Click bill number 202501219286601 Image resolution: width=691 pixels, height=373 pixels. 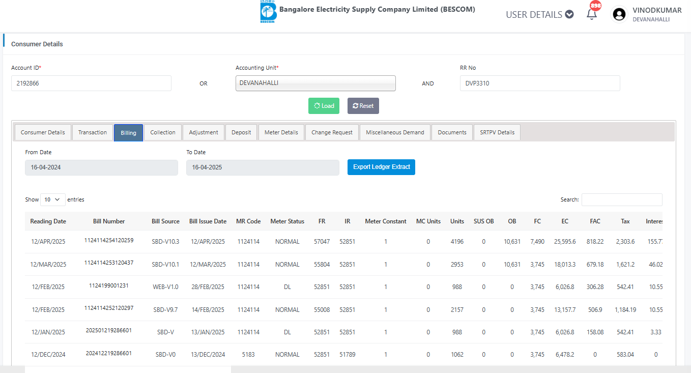click(x=109, y=330)
